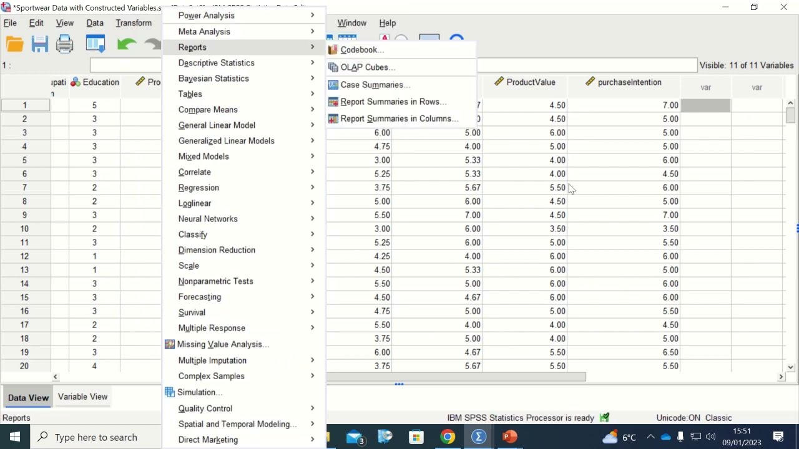The image size is (799, 449).
Task: Launch Microsoft Store from the taskbar
Action: [x=416, y=437]
